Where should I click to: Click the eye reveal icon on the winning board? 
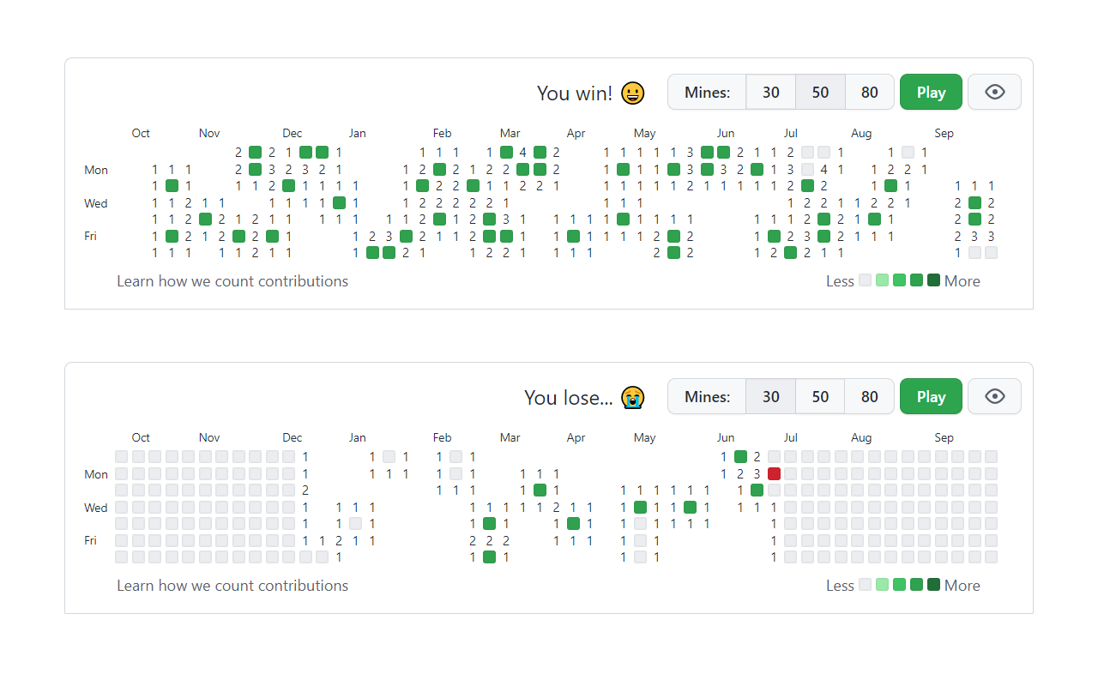click(x=994, y=92)
